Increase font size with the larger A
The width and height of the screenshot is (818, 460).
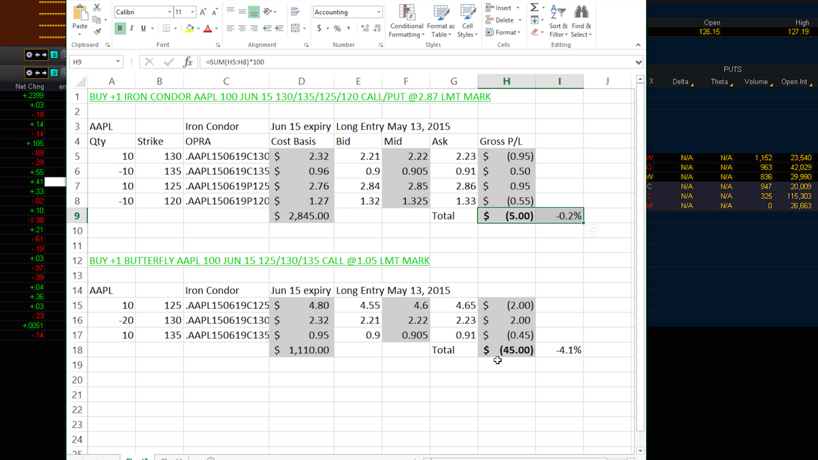(203, 12)
